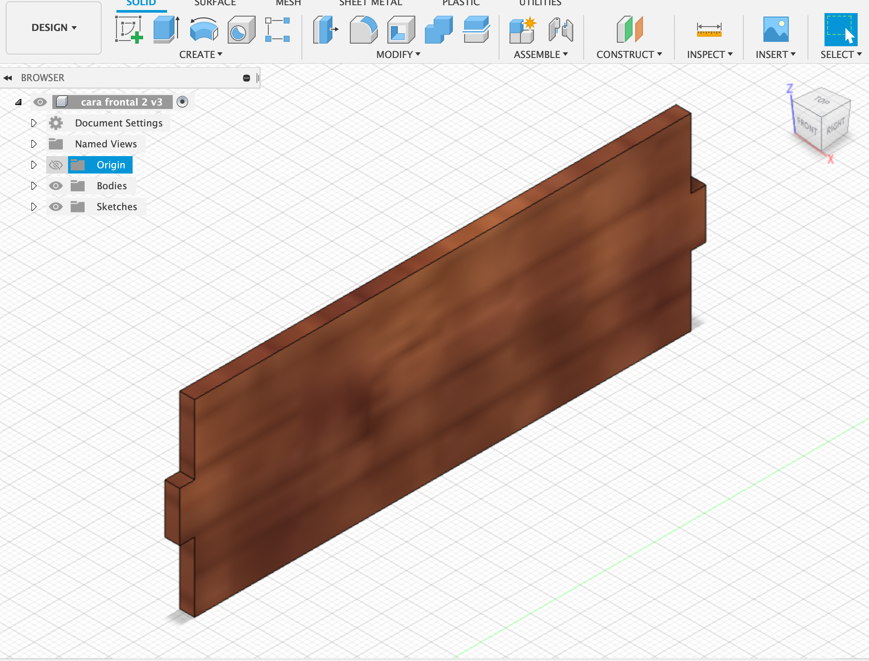Click the Create Sketch tool icon

(x=129, y=30)
